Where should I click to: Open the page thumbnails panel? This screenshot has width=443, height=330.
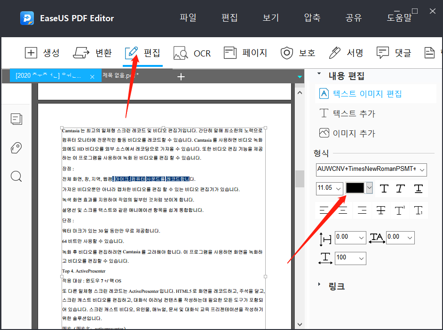(16, 119)
